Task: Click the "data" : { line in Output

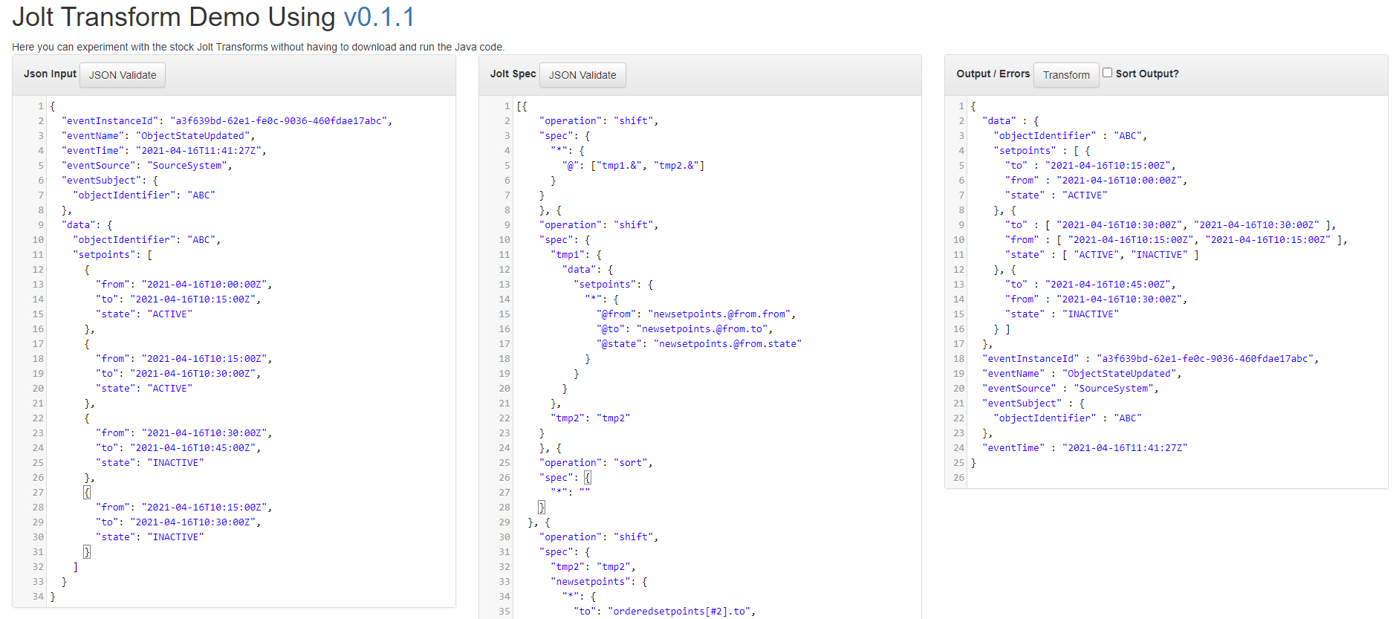Action: coord(1010,120)
